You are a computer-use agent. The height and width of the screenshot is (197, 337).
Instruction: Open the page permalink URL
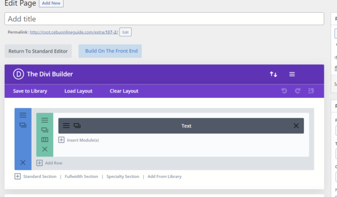pyautogui.click(x=74, y=32)
